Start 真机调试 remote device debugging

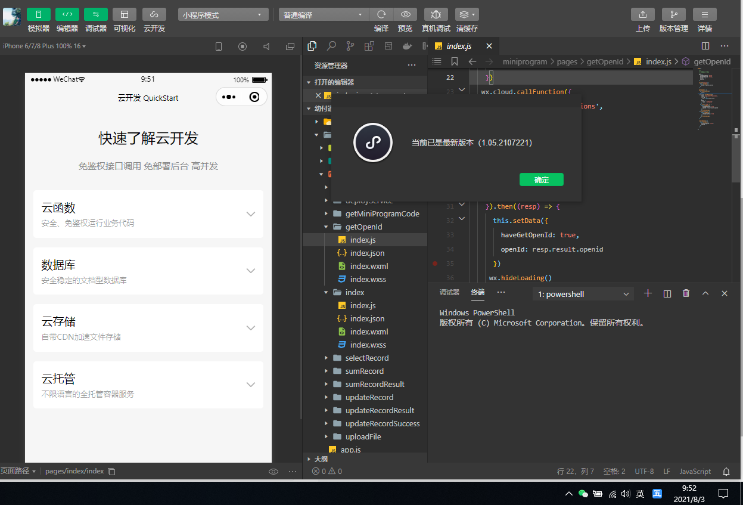click(x=436, y=14)
